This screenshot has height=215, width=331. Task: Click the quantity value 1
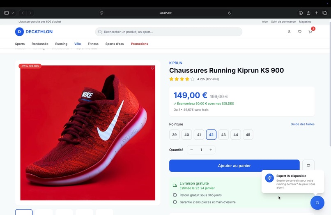pyautogui.click(x=201, y=150)
